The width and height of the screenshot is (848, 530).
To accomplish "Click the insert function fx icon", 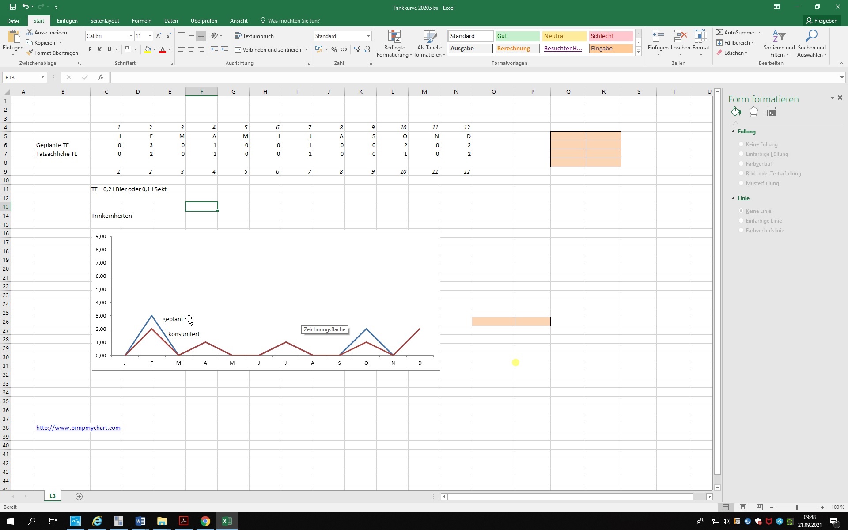I will pyautogui.click(x=101, y=77).
